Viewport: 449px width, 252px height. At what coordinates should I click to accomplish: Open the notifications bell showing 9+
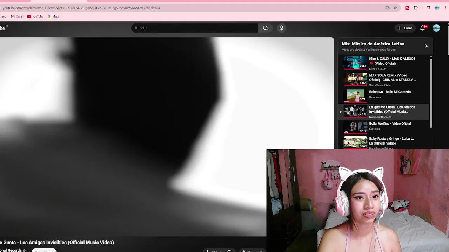(x=423, y=28)
